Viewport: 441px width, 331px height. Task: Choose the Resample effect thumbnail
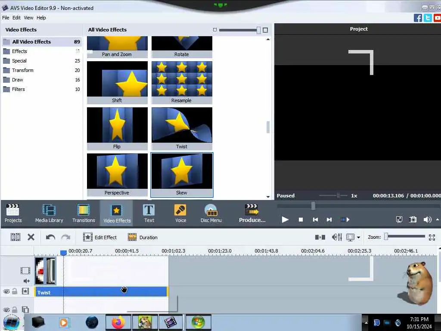[x=182, y=82]
